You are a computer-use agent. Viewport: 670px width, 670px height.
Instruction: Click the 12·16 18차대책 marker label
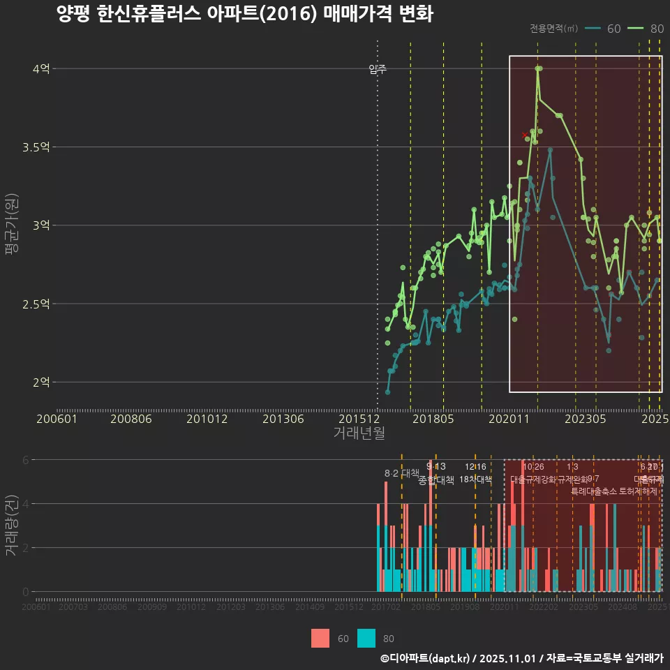point(475,472)
